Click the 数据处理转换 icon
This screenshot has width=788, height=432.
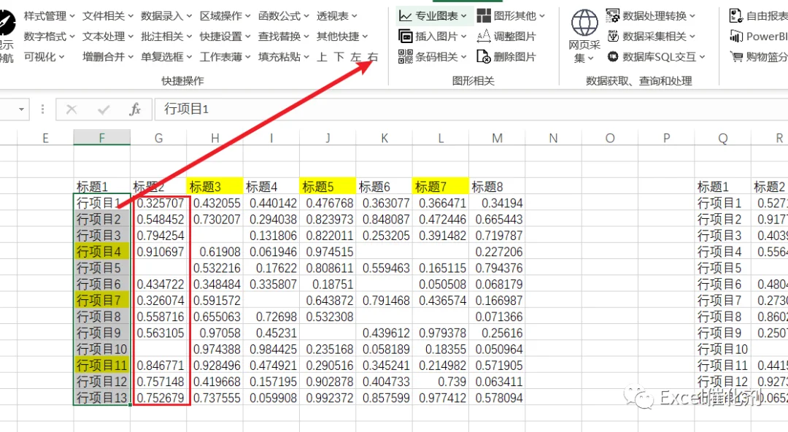[x=613, y=16]
